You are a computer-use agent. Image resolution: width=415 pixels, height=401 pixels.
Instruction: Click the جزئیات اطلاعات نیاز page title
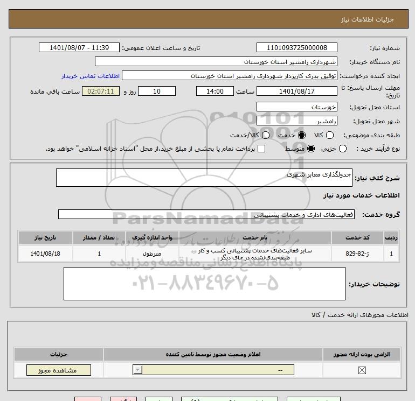(x=368, y=19)
